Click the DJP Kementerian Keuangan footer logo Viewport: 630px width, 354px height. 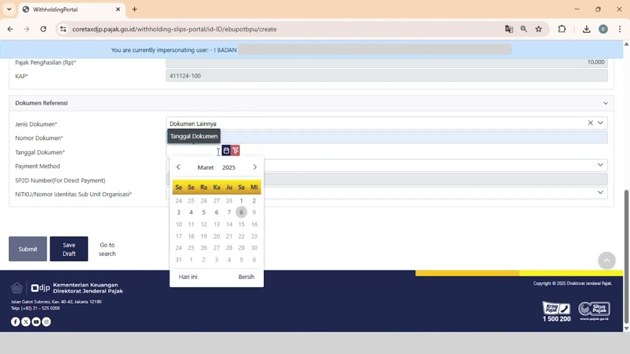(67, 288)
